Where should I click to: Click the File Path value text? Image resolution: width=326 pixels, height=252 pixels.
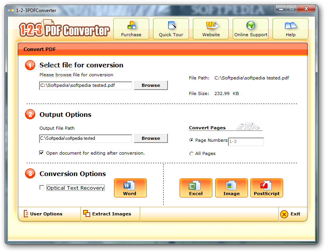(251, 78)
